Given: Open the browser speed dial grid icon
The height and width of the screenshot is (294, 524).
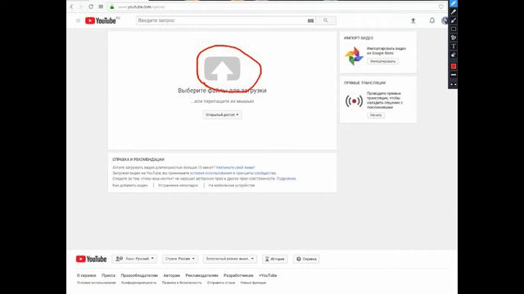Looking at the screenshot, I should 101,7.
